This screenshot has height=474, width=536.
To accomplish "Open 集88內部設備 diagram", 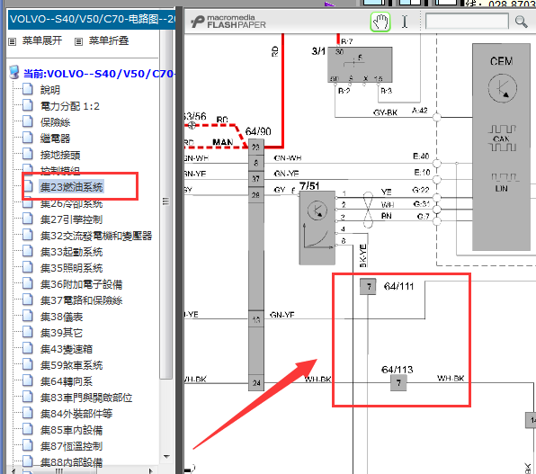I will point(71,462).
